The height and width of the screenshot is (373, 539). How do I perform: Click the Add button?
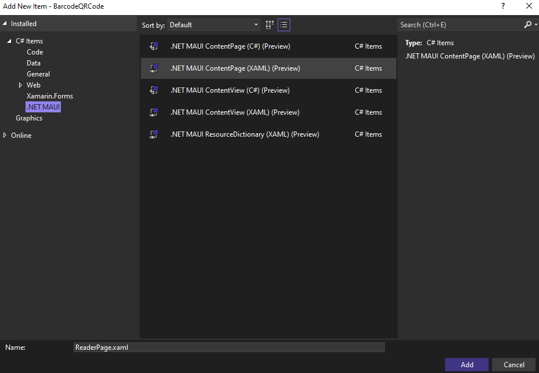[x=467, y=364]
